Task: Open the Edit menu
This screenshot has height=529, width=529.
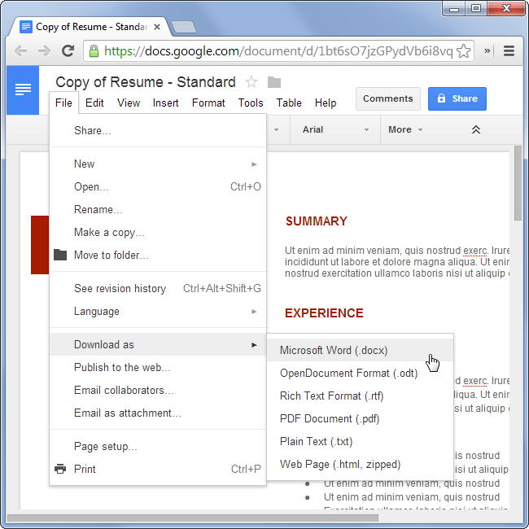Action: (x=94, y=103)
